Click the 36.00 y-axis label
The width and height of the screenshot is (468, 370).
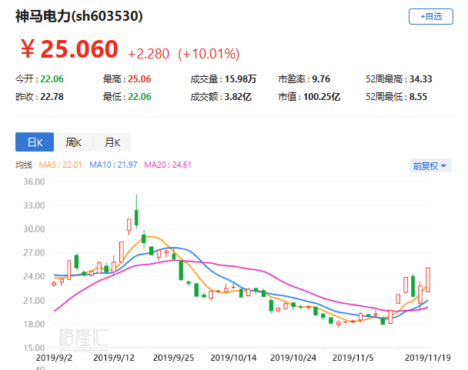(34, 182)
